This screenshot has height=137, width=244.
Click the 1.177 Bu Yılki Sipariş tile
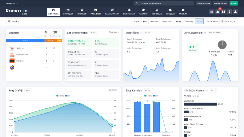(x=106, y=42)
